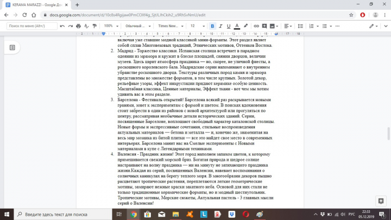The height and width of the screenshot is (220, 391).
Task: Click the menu search field
Action: click(32, 26)
